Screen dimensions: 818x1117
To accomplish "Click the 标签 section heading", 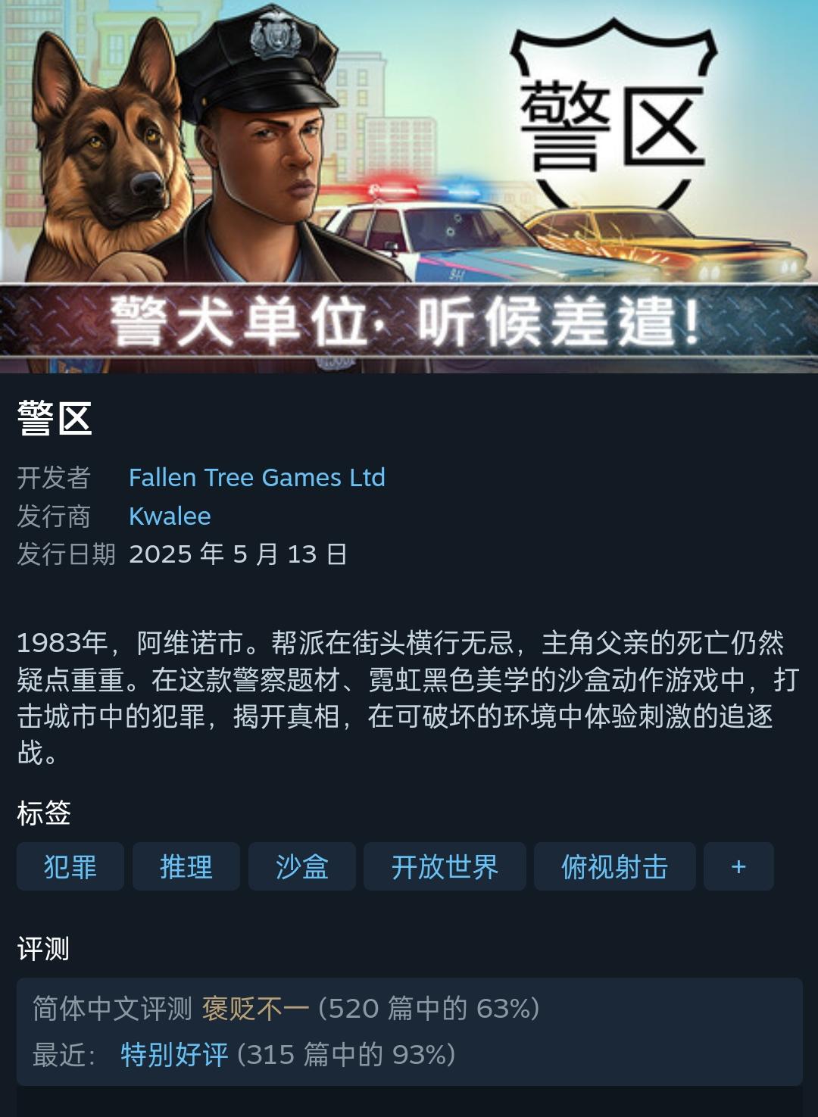I will point(44,813).
